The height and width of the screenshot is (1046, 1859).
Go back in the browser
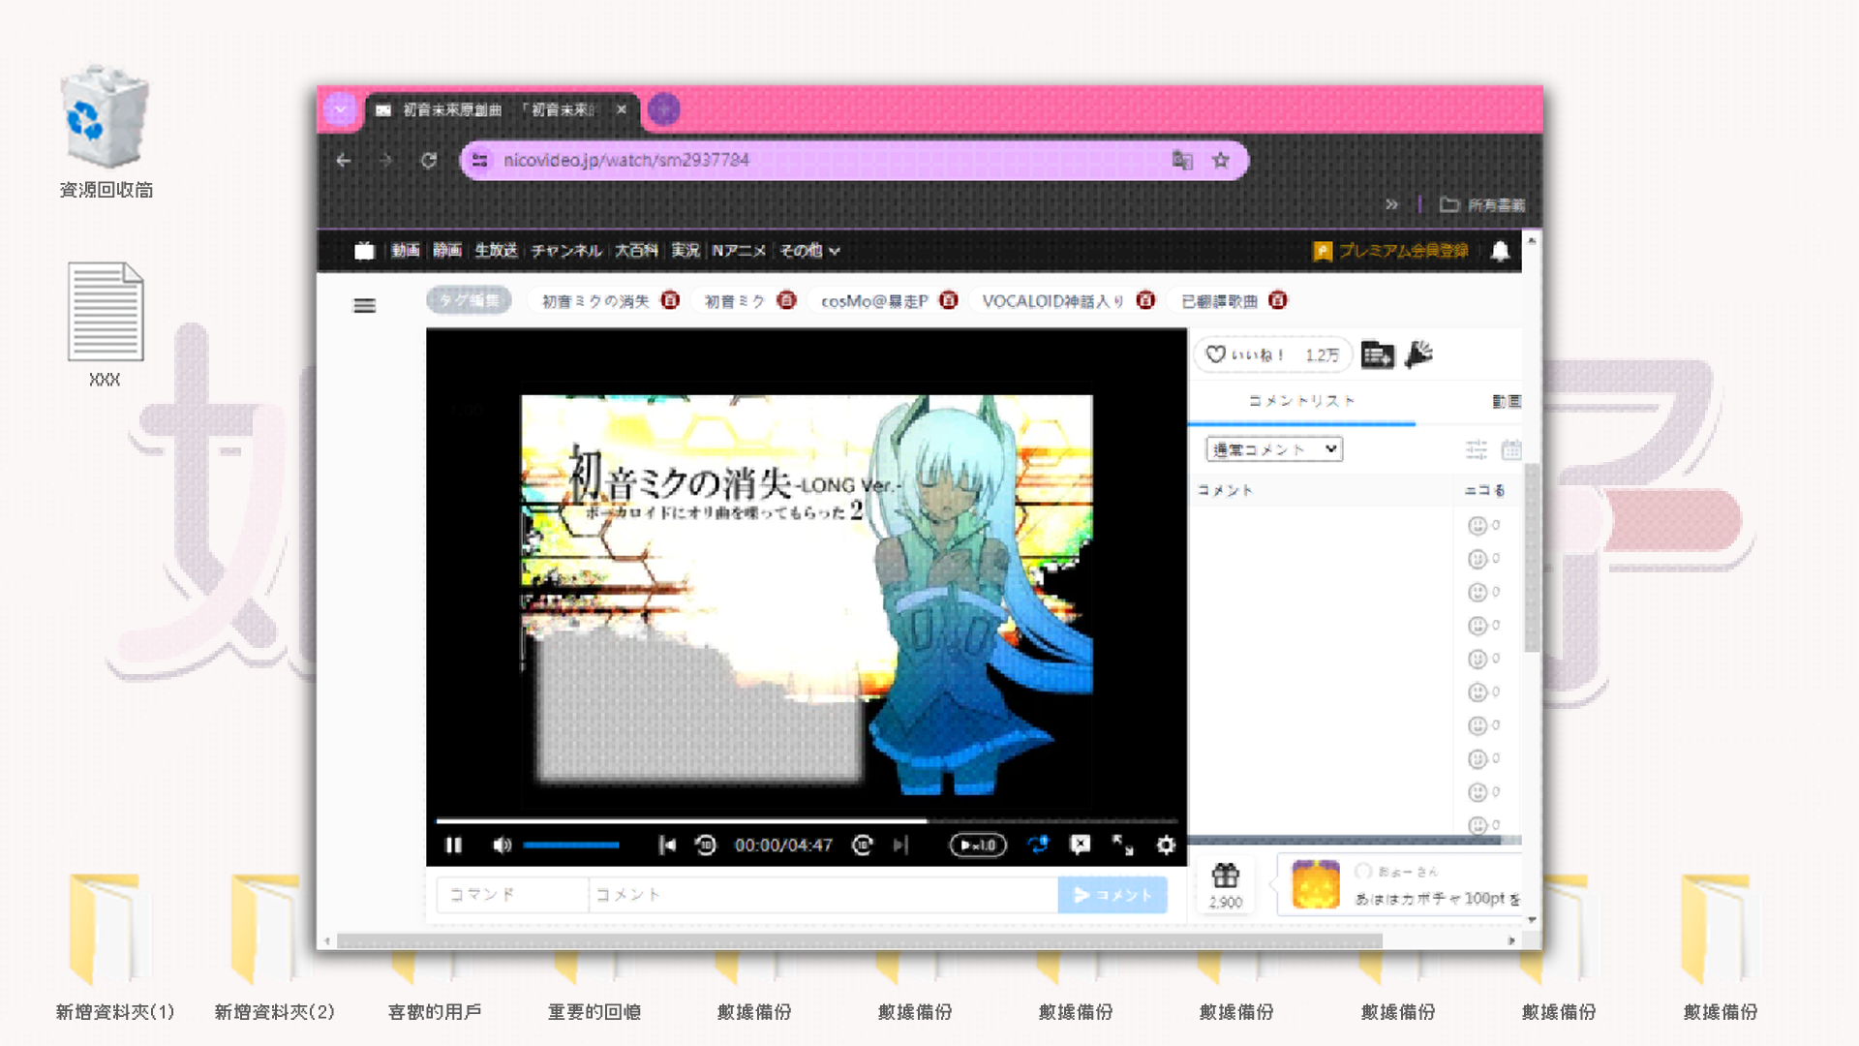coord(343,161)
